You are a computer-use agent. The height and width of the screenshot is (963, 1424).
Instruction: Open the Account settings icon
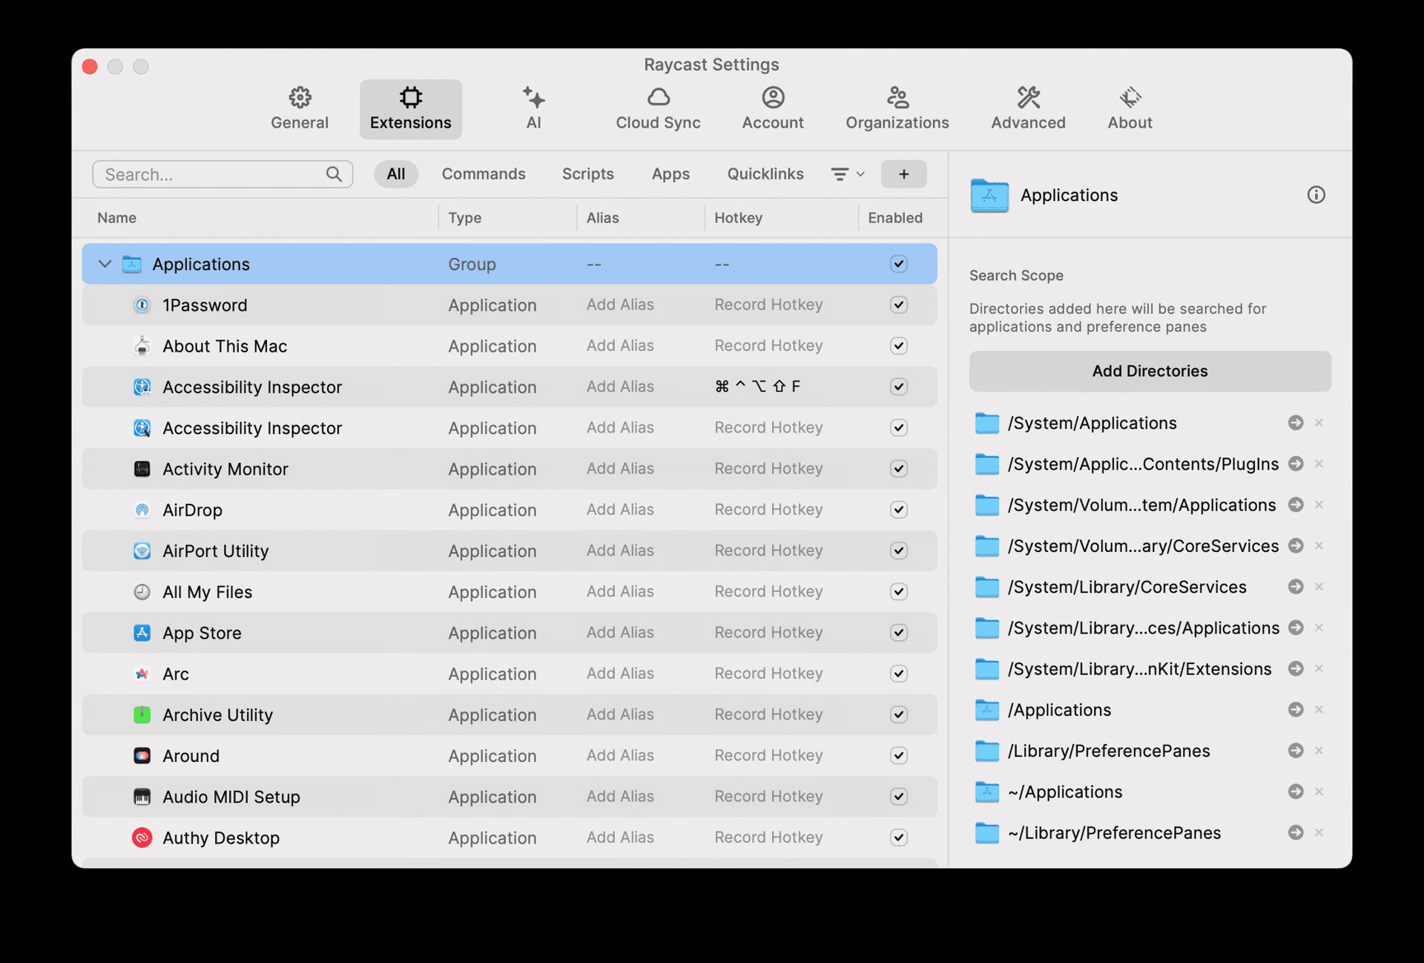click(772, 108)
